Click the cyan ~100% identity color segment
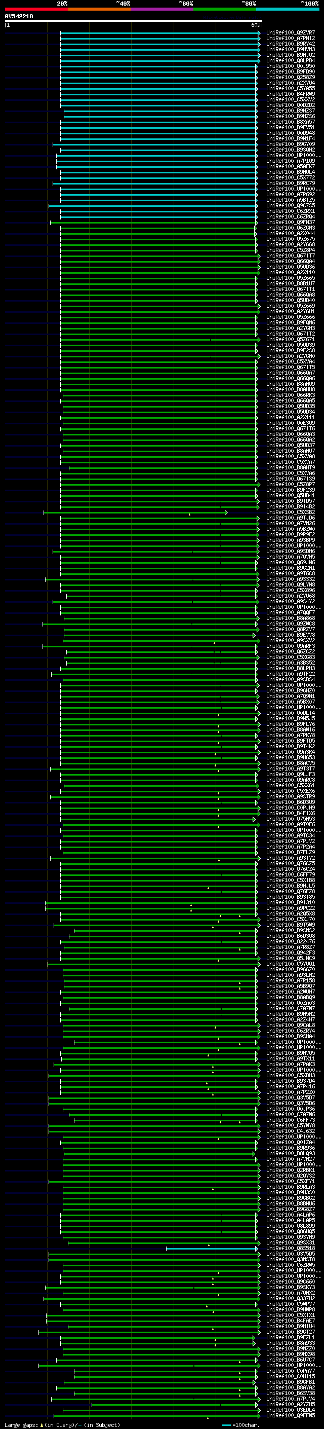This screenshot has height=1429, width=324. click(x=288, y=10)
